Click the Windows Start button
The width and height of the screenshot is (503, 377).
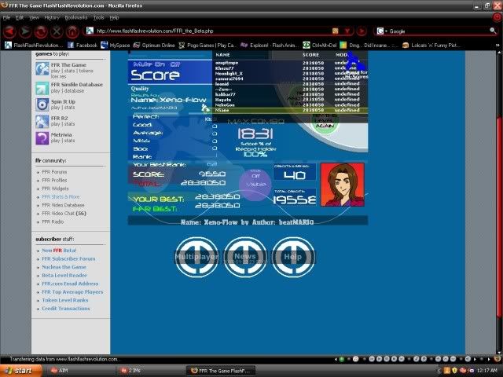(x=18, y=369)
